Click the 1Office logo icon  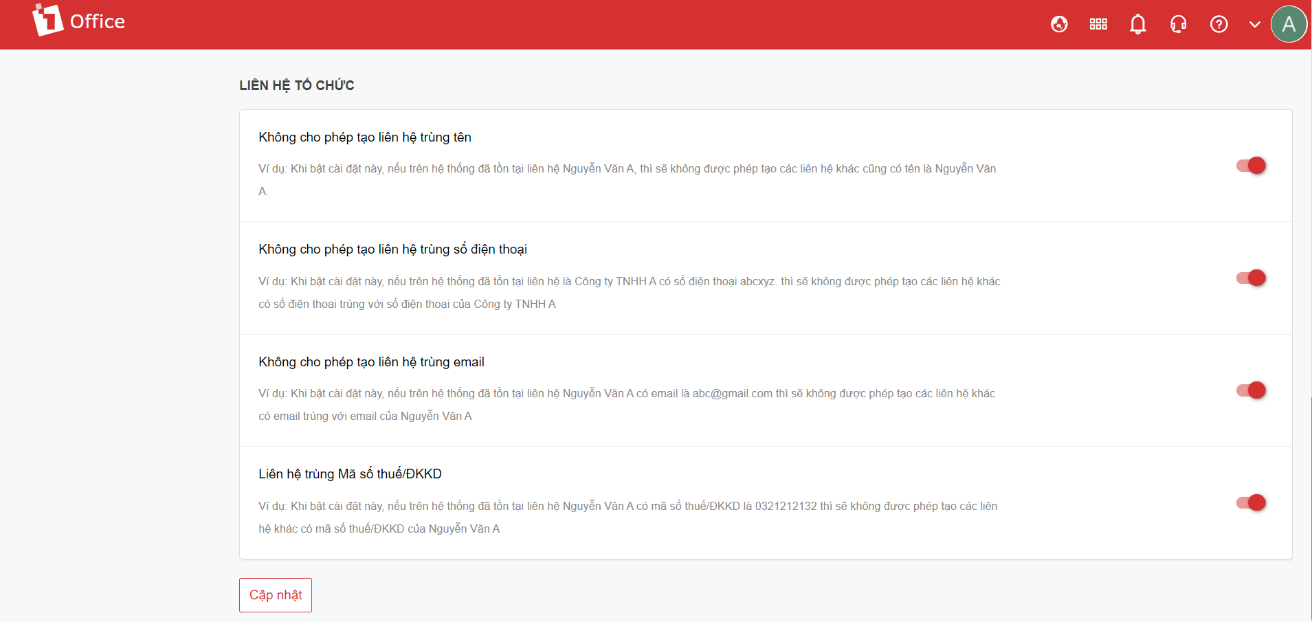(x=47, y=21)
